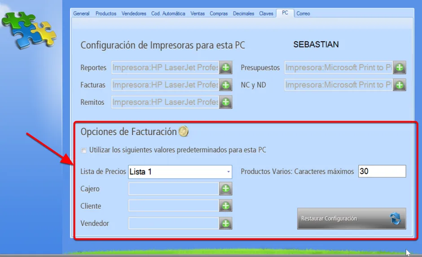Screen dimensions: 422x257
Task: Open the Vendedores tab
Action: pos(134,13)
